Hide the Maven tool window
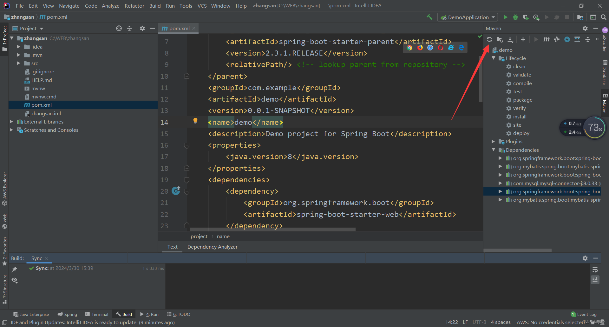Image resolution: width=609 pixels, height=327 pixels. click(x=596, y=28)
